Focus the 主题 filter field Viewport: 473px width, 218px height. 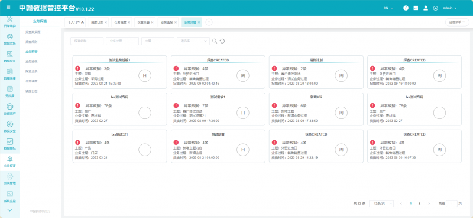pyautogui.click(x=158, y=41)
